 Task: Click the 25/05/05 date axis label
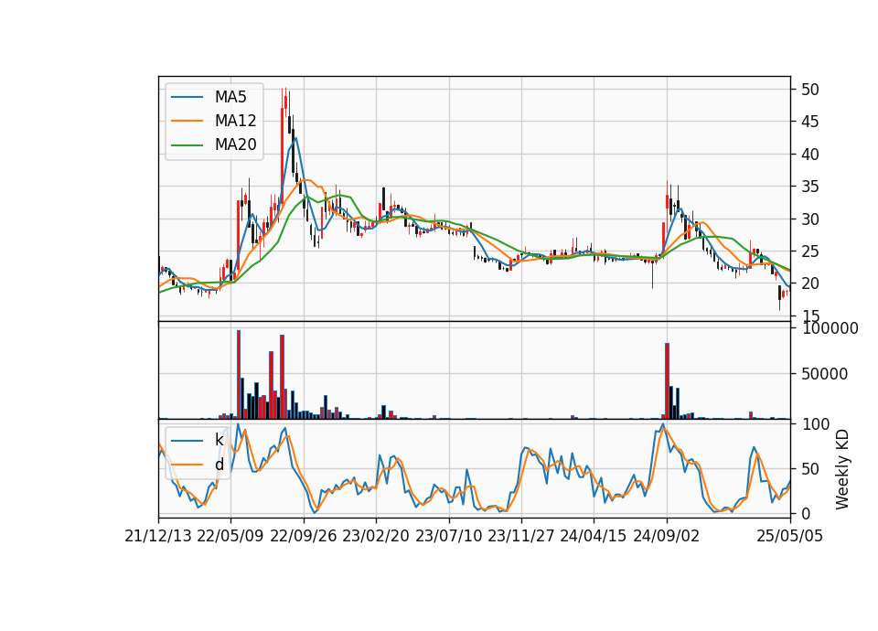[x=790, y=536]
